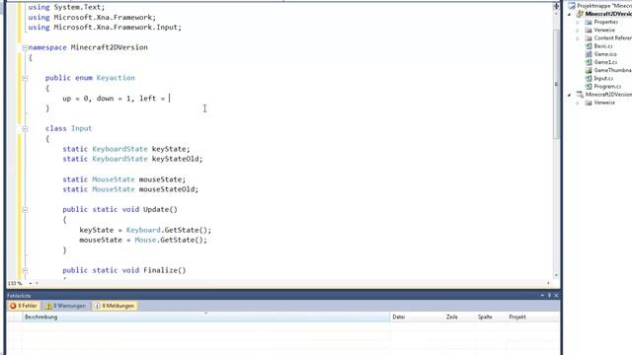Open the 133 % zoom dropdown
632x355 pixels.
click(x=31, y=283)
